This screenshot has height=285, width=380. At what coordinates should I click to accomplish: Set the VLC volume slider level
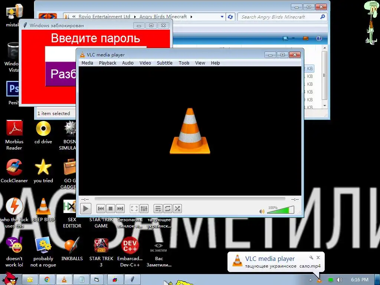click(x=281, y=210)
